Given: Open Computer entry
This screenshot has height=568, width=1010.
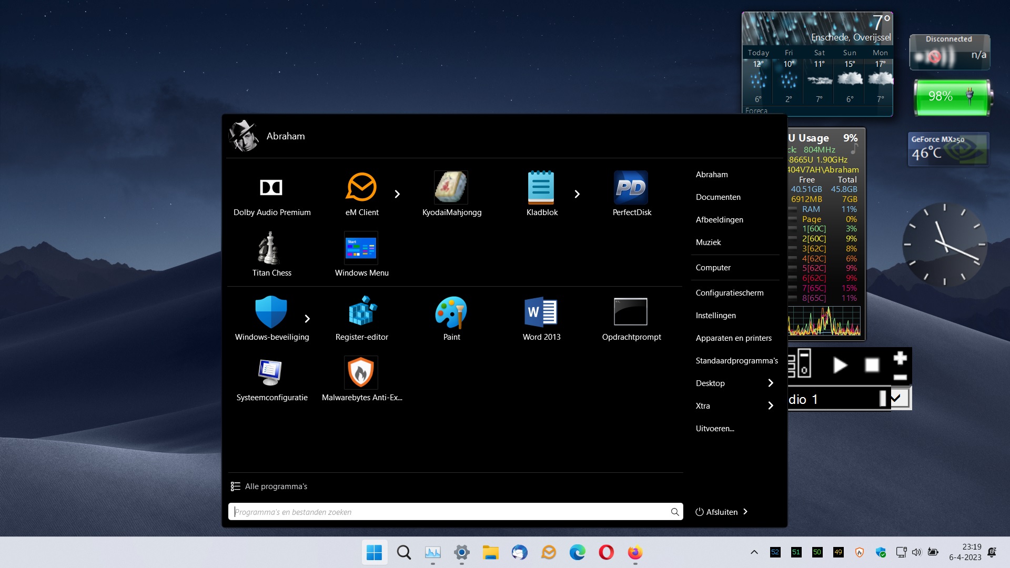Looking at the screenshot, I should (x=713, y=267).
